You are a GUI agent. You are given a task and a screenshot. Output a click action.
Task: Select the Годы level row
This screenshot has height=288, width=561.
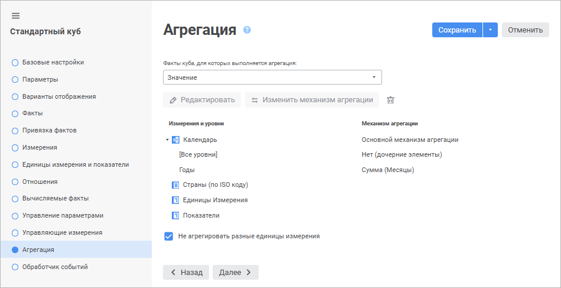click(x=187, y=170)
